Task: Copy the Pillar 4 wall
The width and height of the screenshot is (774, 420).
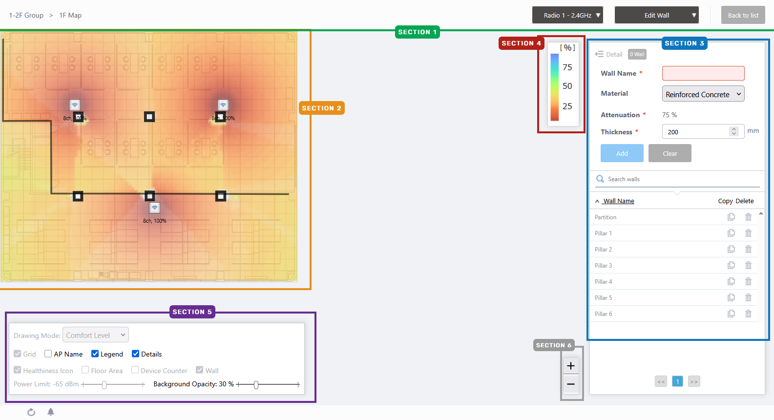Action: click(x=731, y=281)
